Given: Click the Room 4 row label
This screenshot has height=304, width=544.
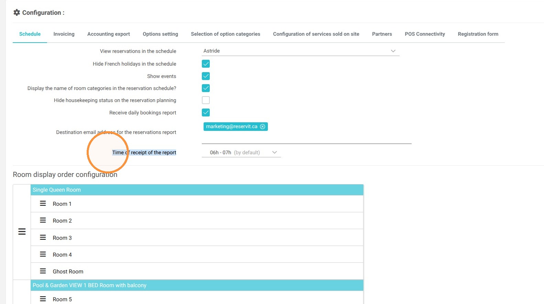Looking at the screenshot, I should (x=62, y=255).
